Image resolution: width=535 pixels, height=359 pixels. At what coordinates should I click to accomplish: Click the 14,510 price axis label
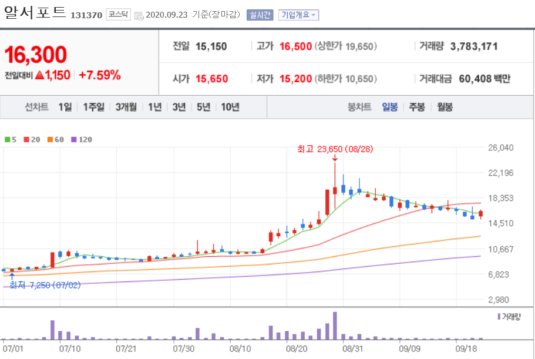[x=500, y=223]
